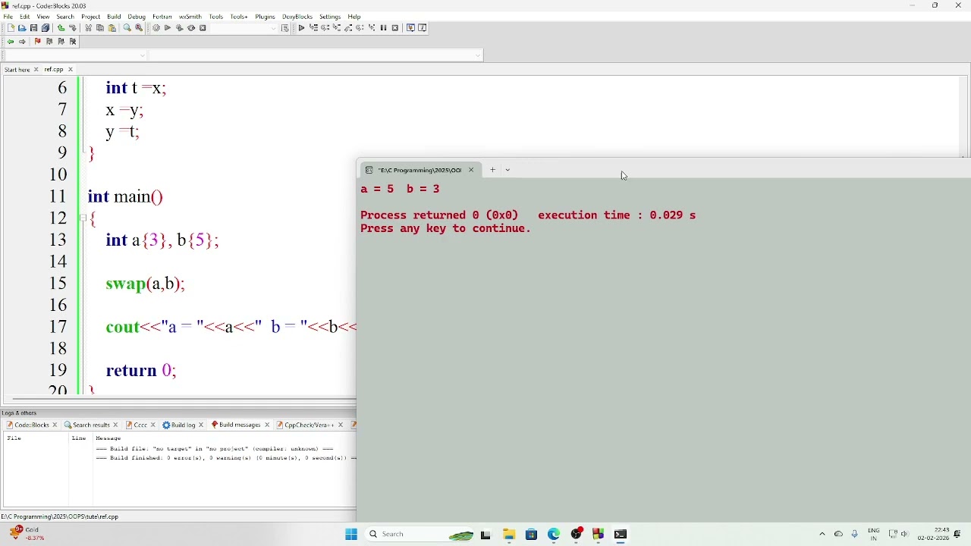This screenshot has height=546, width=971.
Task: Undo the last edit
Action: tap(61, 28)
